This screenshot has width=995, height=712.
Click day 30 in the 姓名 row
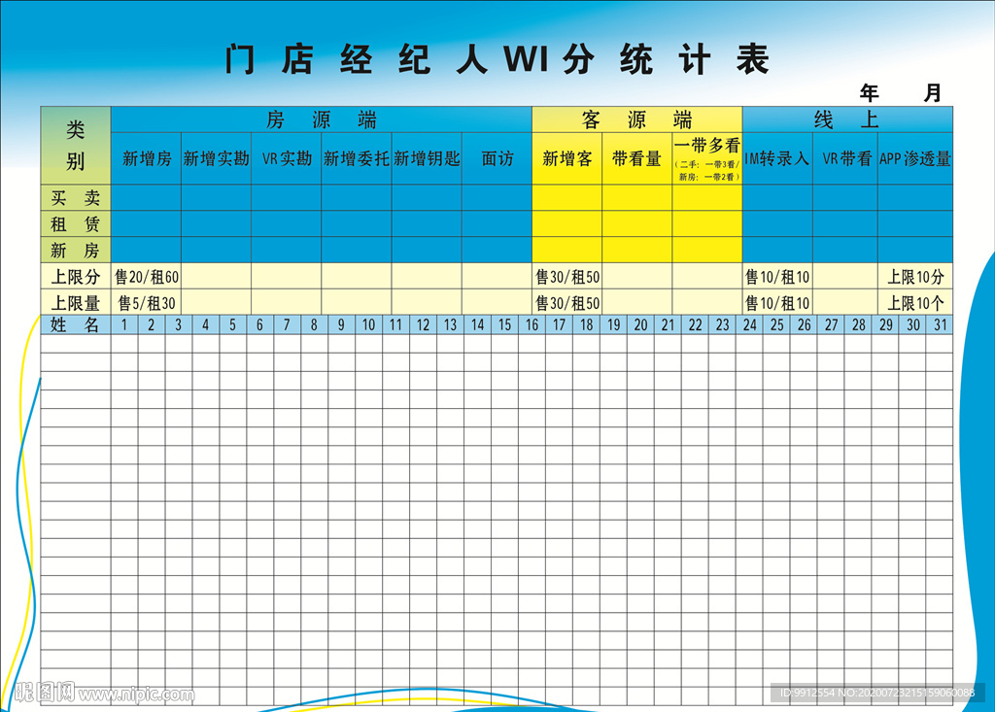(x=913, y=324)
